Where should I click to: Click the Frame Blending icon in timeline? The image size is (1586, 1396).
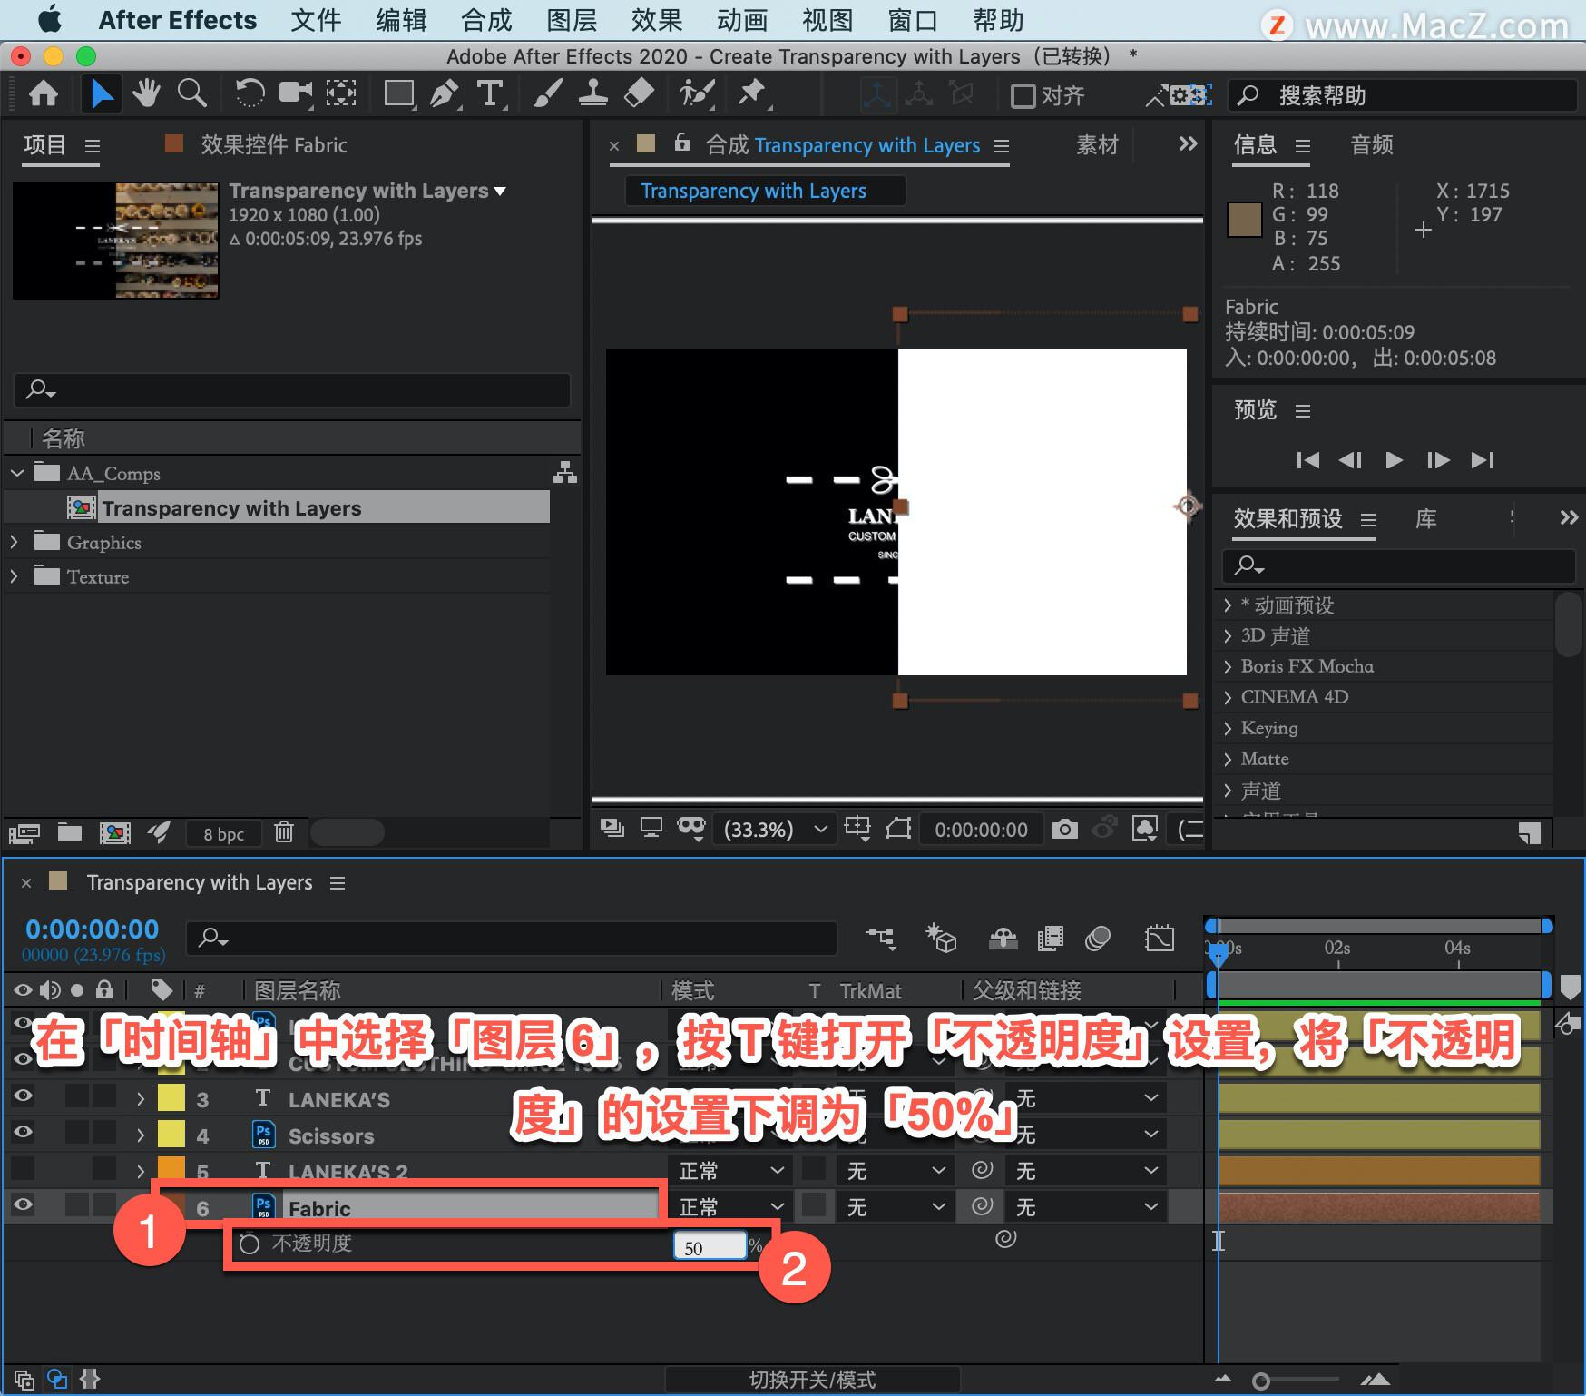[x=1051, y=938]
